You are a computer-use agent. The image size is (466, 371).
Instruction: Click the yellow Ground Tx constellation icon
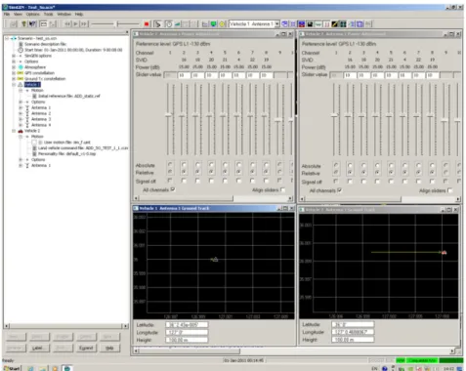point(21,79)
